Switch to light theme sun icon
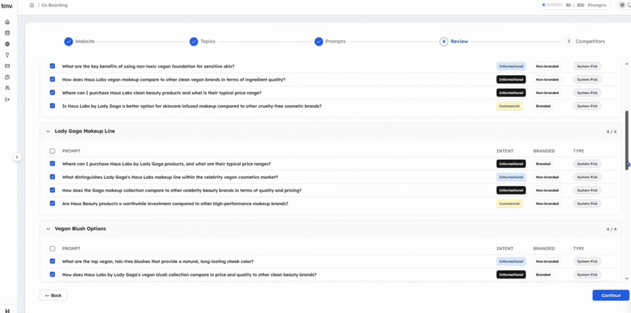Screen dimensions: 631x313 point(622,5)
